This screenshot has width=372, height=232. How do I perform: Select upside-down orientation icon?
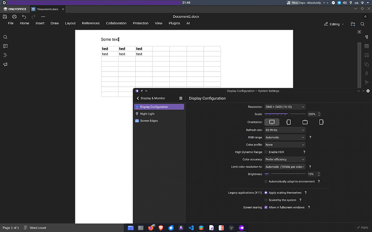[x=305, y=122]
